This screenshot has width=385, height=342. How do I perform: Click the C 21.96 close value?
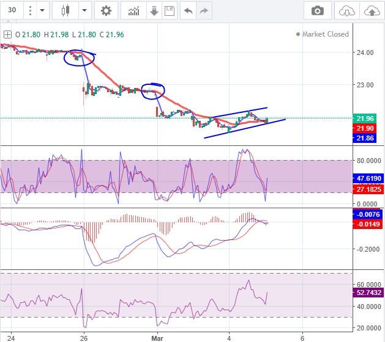(x=112, y=35)
